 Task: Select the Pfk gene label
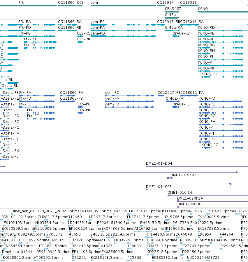point(21,3)
